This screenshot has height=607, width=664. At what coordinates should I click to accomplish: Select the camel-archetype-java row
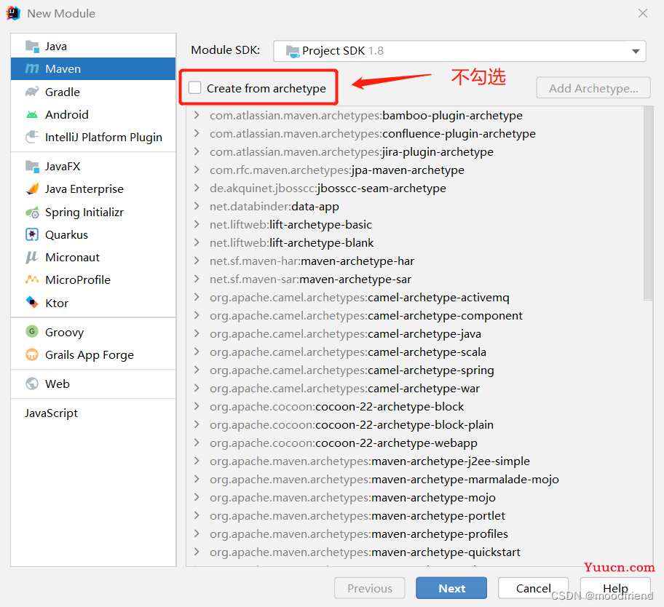415,333
